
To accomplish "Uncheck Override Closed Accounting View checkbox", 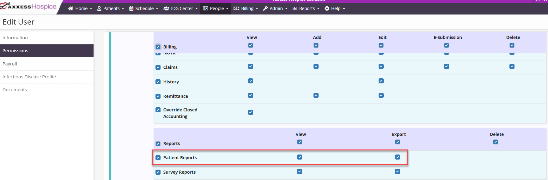I will pyautogui.click(x=251, y=112).
